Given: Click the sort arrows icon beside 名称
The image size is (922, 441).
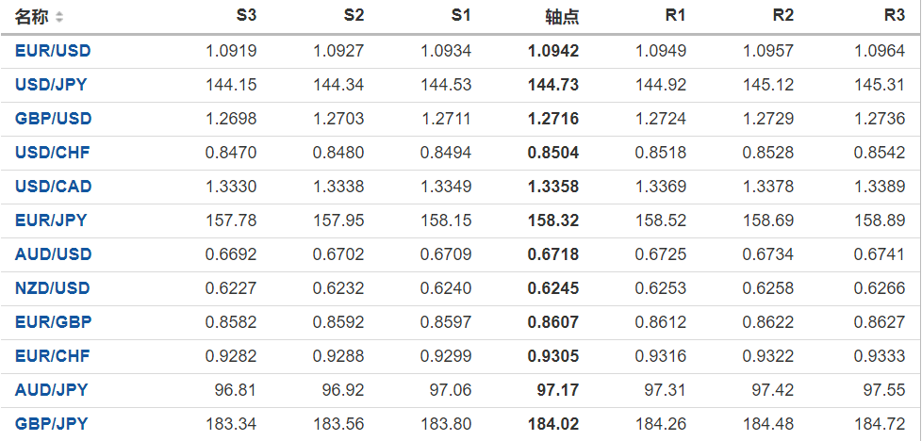Looking at the screenshot, I should pos(60,17).
